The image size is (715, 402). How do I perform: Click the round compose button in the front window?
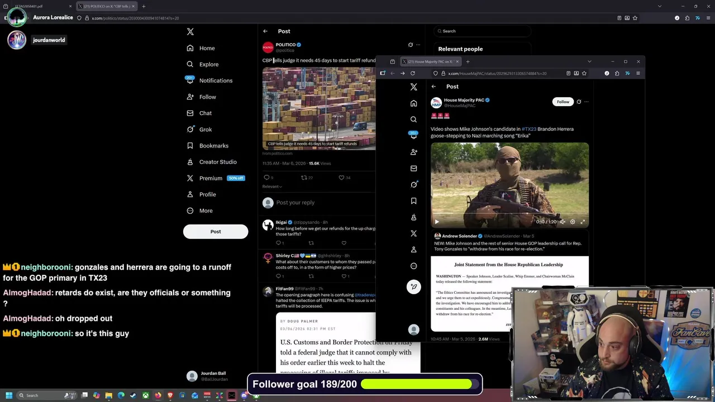tap(413, 286)
